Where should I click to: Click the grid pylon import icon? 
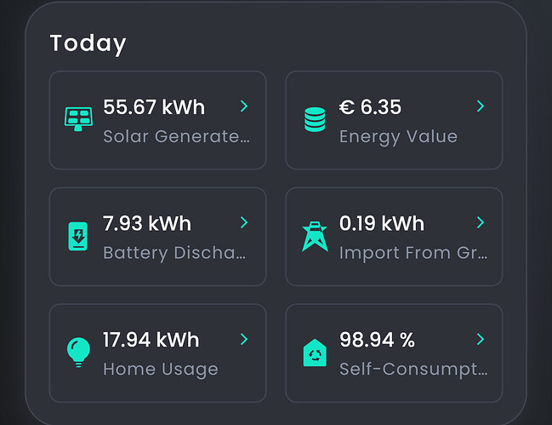pyautogui.click(x=315, y=236)
